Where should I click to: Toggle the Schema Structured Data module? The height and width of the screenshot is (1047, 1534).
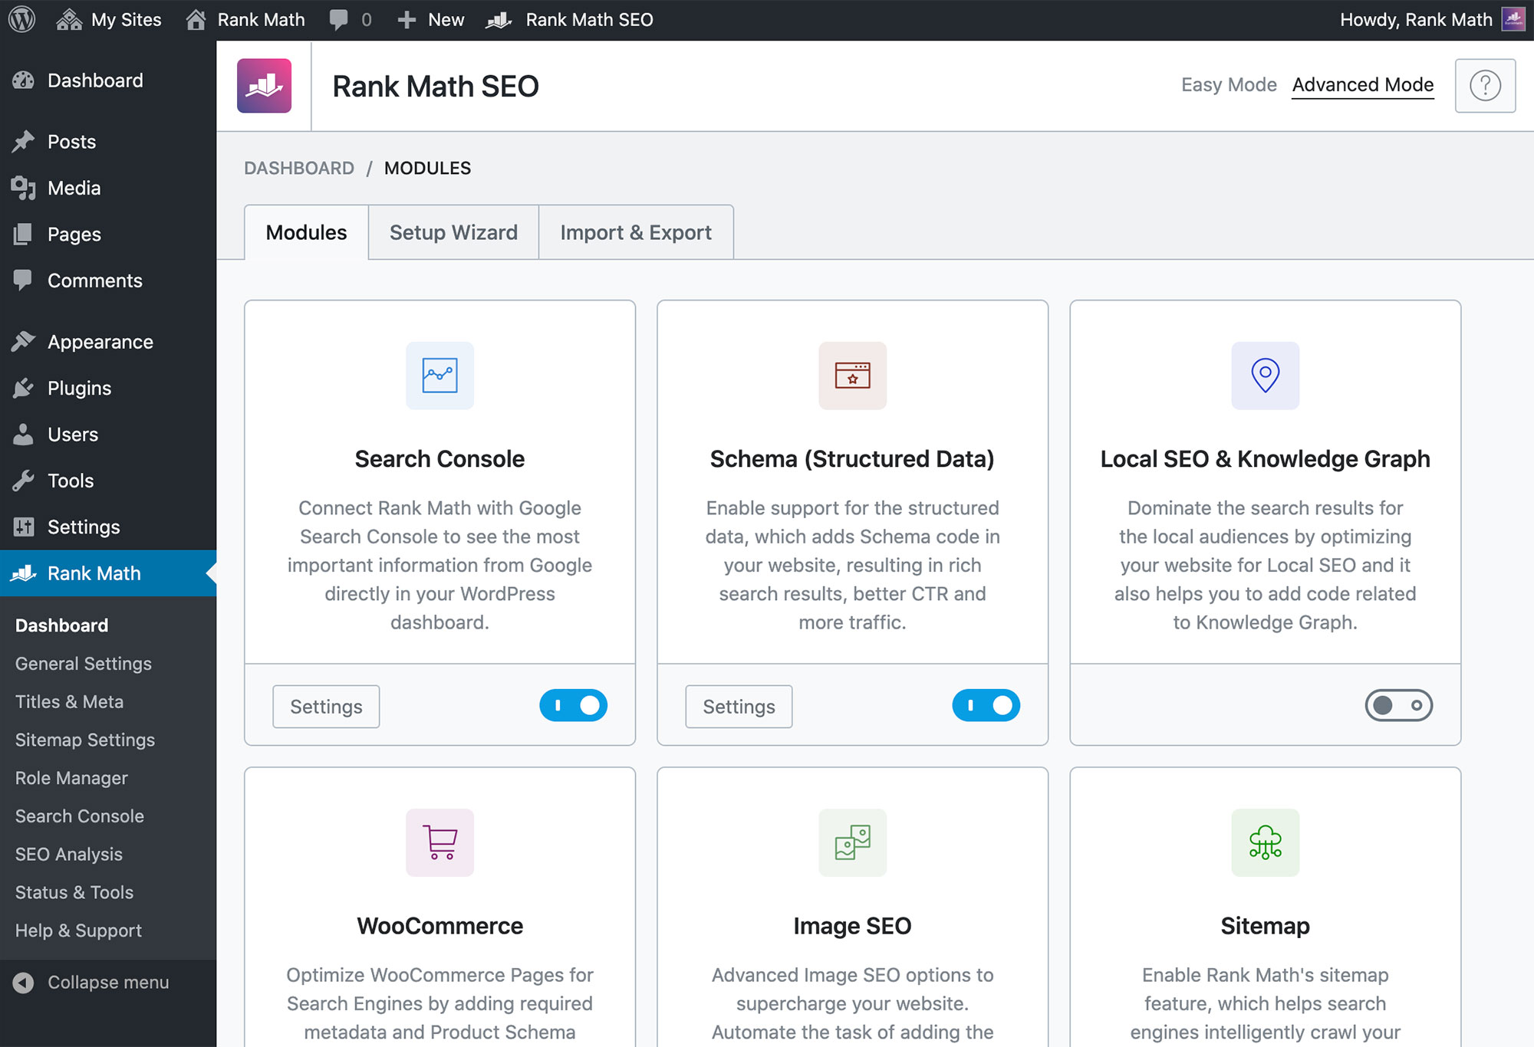985,706
